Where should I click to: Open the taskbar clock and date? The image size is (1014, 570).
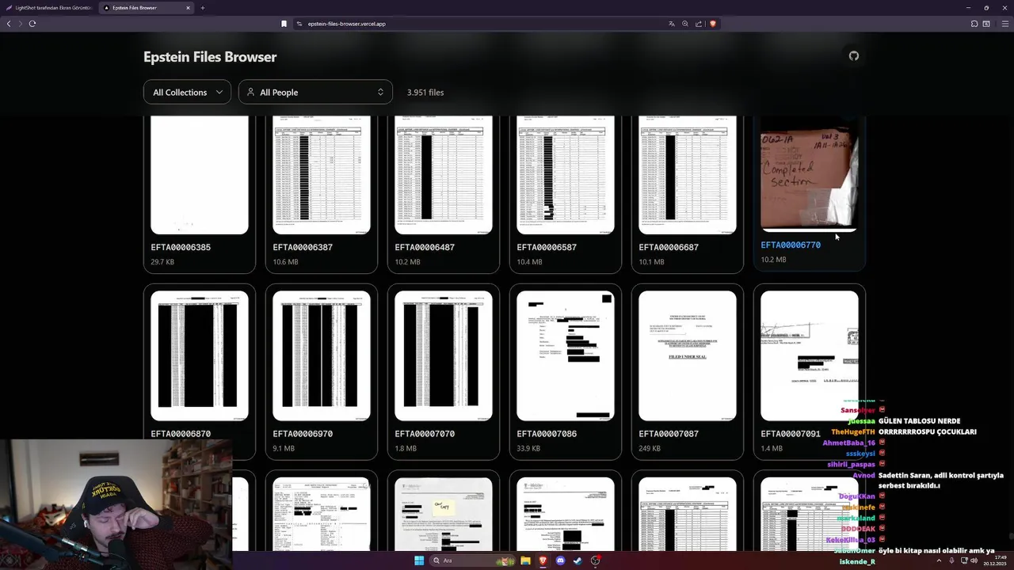tap(994, 560)
